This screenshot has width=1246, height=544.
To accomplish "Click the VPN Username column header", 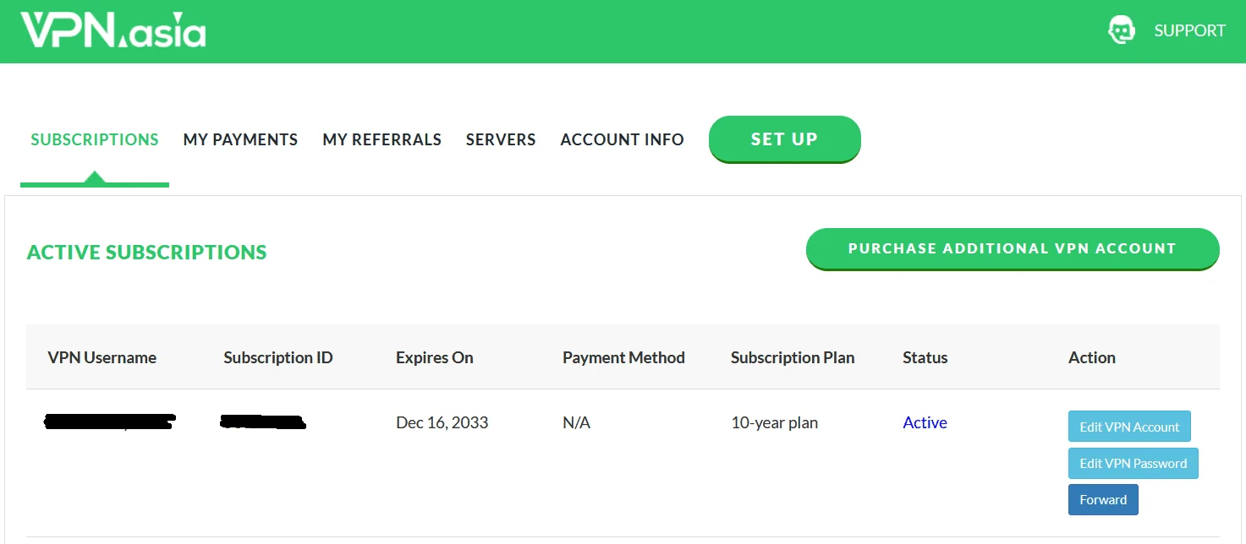I will tap(102, 357).
